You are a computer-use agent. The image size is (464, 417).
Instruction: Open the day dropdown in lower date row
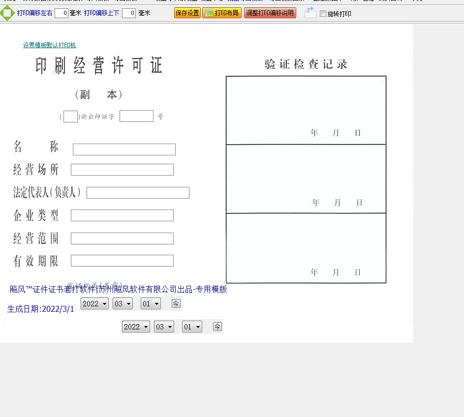pos(192,327)
